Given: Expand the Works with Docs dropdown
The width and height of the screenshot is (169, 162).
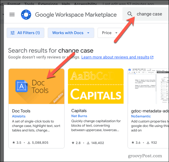Looking at the screenshot, I should pyautogui.click(x=71, y=33).
